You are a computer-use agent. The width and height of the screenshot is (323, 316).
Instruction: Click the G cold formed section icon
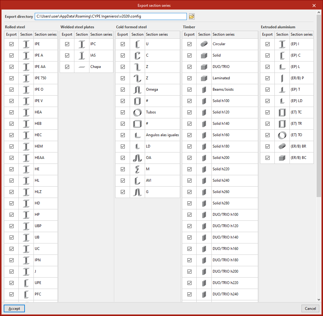(x=137, y=192)
